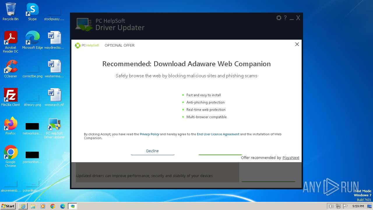
Task: Click the PC HelpSoft logo in offer dialog
Action: click(87, 45)
